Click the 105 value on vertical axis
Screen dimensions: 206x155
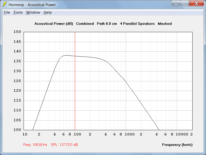tap(17, 120)
